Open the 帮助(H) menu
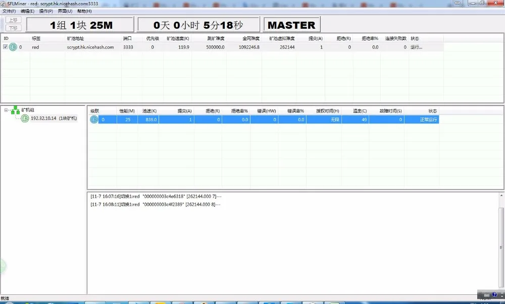Screen dimensions: 505x304 tap(84, 11)
